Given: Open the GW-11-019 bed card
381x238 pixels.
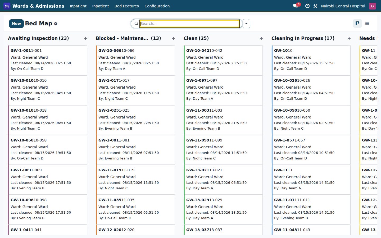Looking at the screenshot, I should 135,180.
